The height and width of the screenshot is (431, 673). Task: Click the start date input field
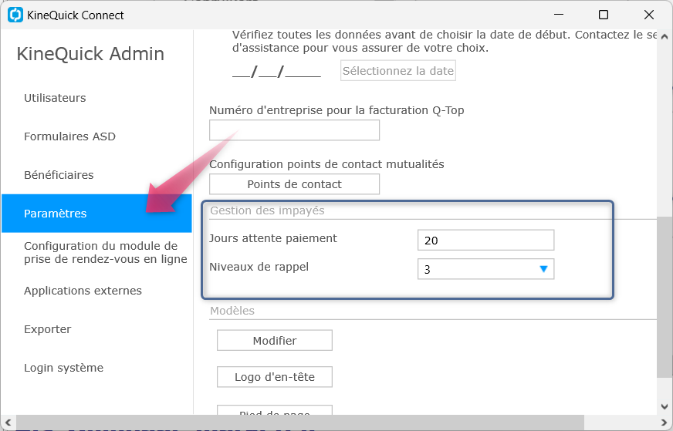pos(276,71)
